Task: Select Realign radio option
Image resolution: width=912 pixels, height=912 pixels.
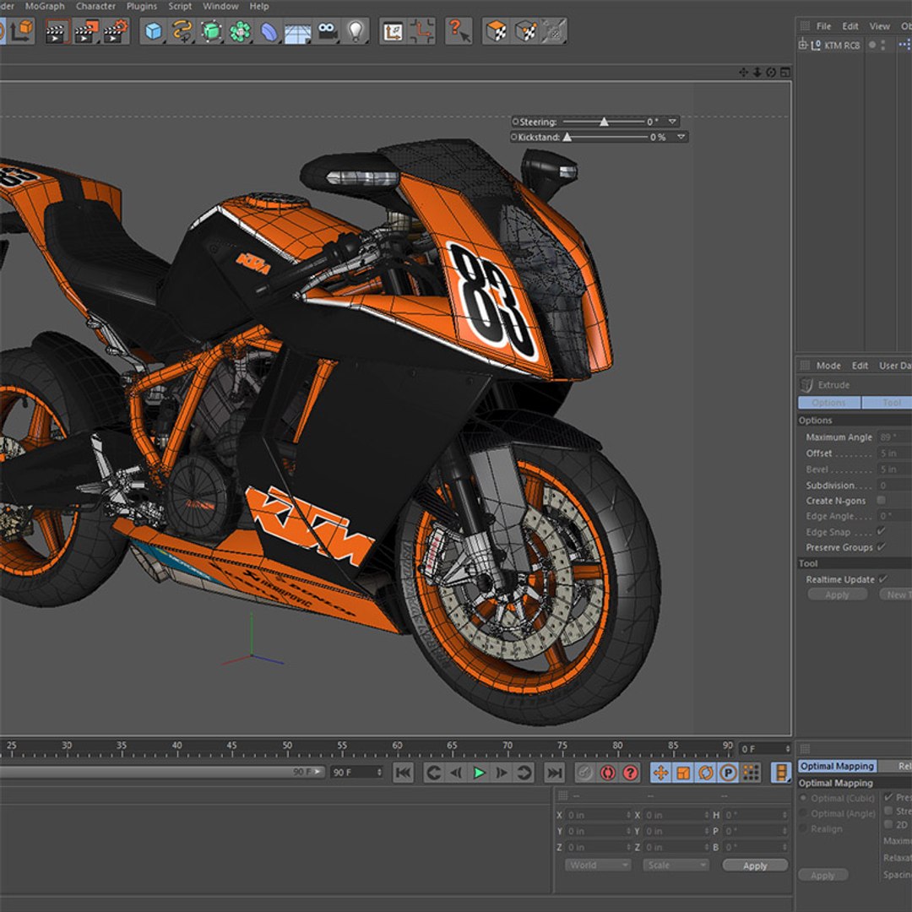Action: (x=805, y=828)
